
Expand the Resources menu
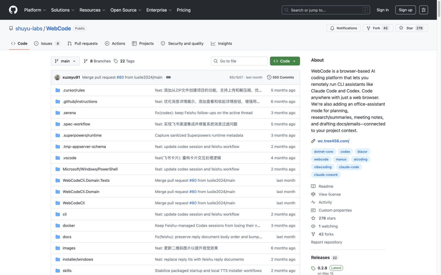[x=92, y=10]
